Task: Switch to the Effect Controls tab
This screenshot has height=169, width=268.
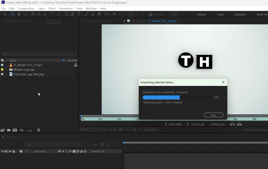Action: pyautogui.click(x=19, y=21)
